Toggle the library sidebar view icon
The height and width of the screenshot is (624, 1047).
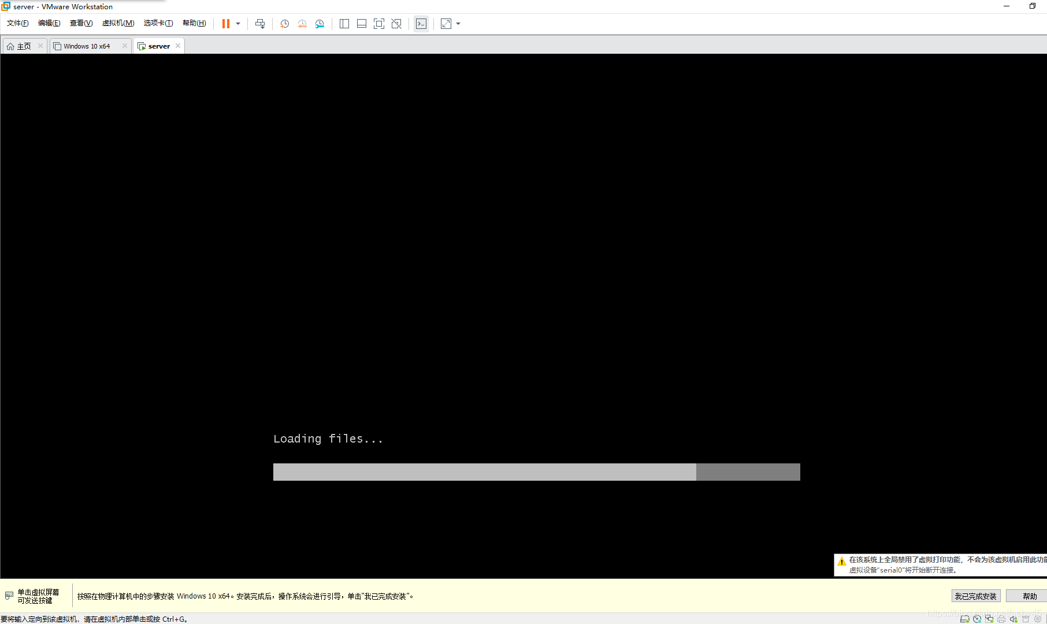point(344,24)
